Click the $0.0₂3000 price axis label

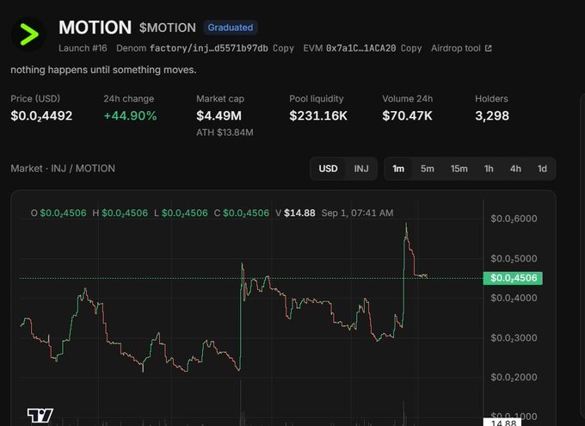click(x=514, y=338)
